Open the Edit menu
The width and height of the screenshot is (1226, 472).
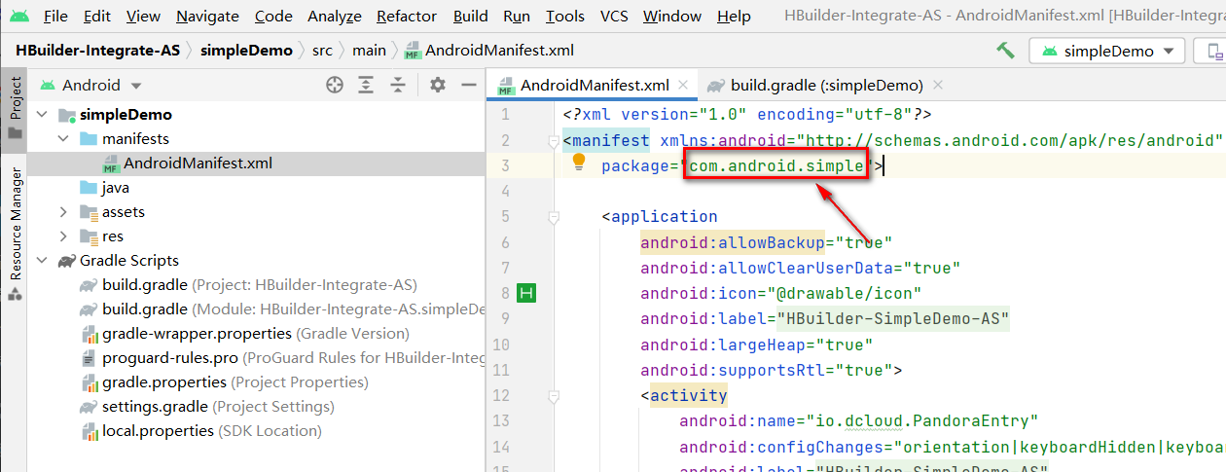point(96,17)
